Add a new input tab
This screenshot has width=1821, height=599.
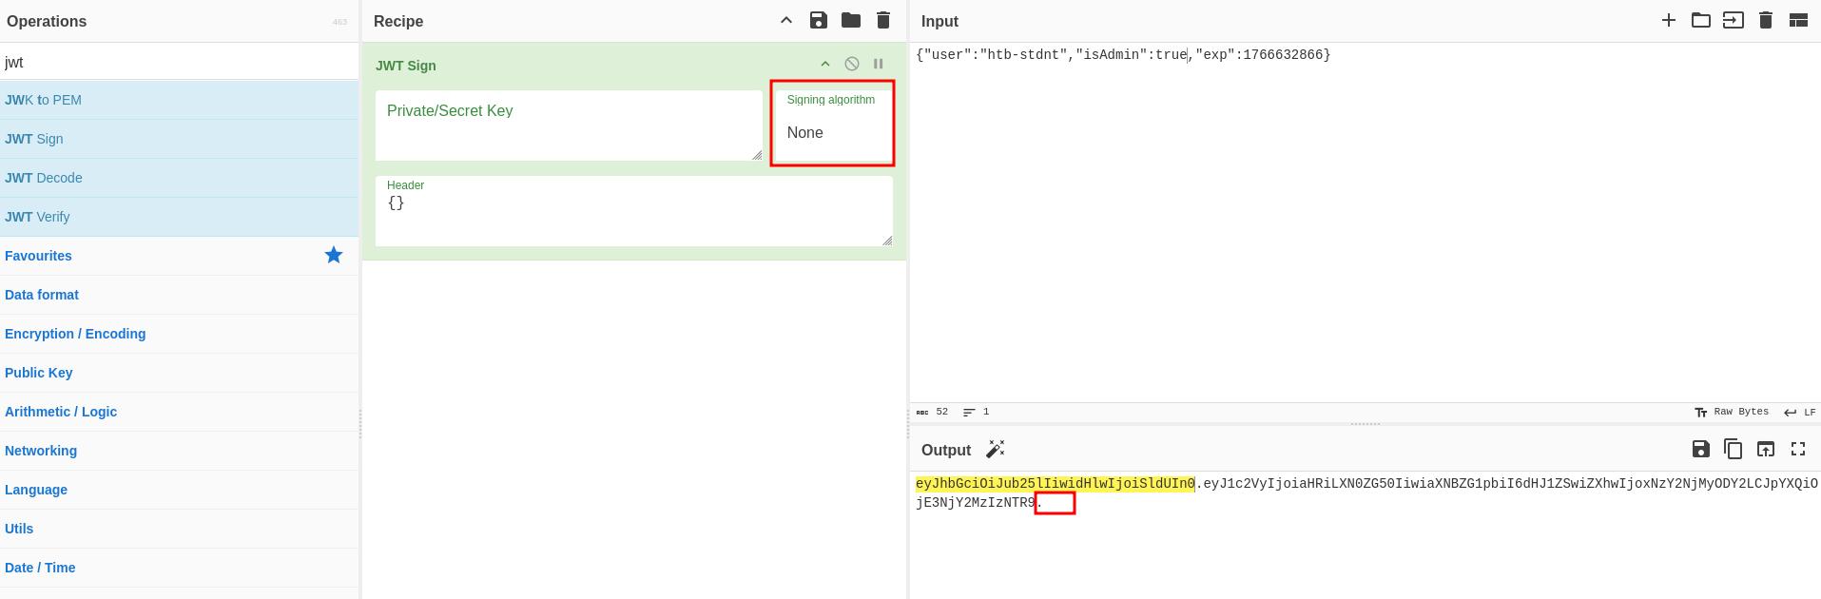[1668, 20]
